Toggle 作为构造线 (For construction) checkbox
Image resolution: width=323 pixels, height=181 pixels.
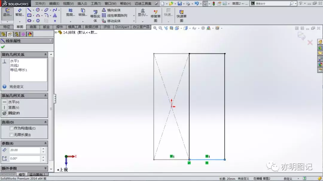(x=11, y=128)
